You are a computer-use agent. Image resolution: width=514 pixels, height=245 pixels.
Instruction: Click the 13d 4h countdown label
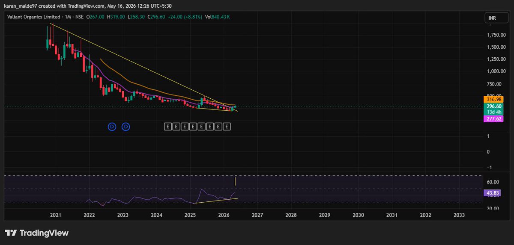[x=494, y=112]
